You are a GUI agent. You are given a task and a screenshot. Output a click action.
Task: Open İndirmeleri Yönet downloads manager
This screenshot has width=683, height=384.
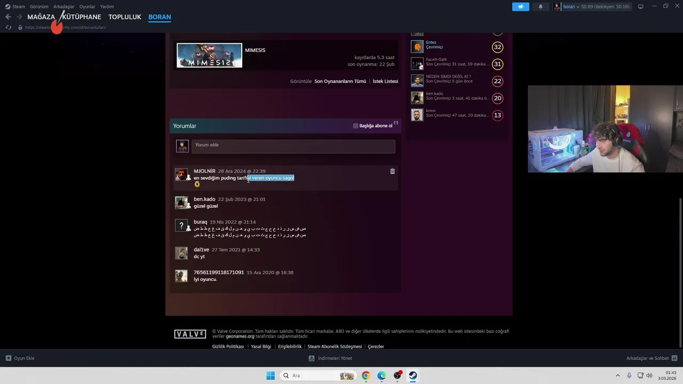331,358
